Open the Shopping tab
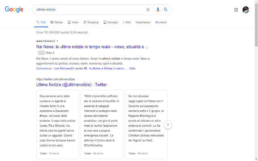This screenshot has height=161, width=258. (91, 23)
